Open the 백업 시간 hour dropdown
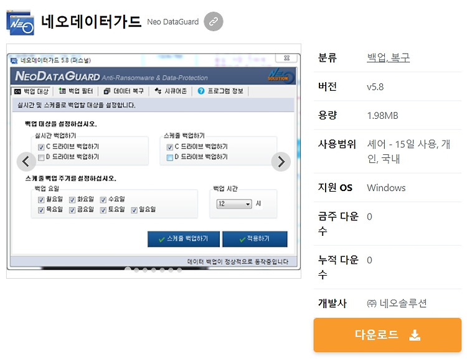 pyautogui.click(x=233, y=204)
